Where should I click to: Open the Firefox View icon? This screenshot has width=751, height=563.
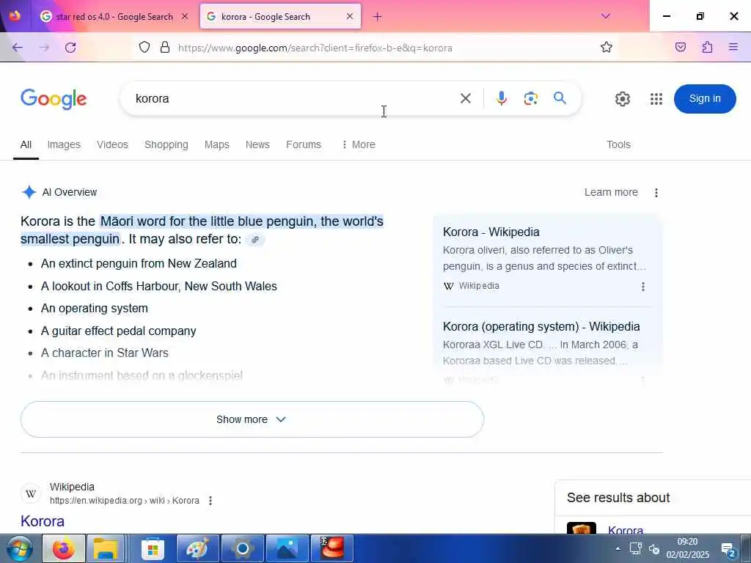(x=15, y=16)
